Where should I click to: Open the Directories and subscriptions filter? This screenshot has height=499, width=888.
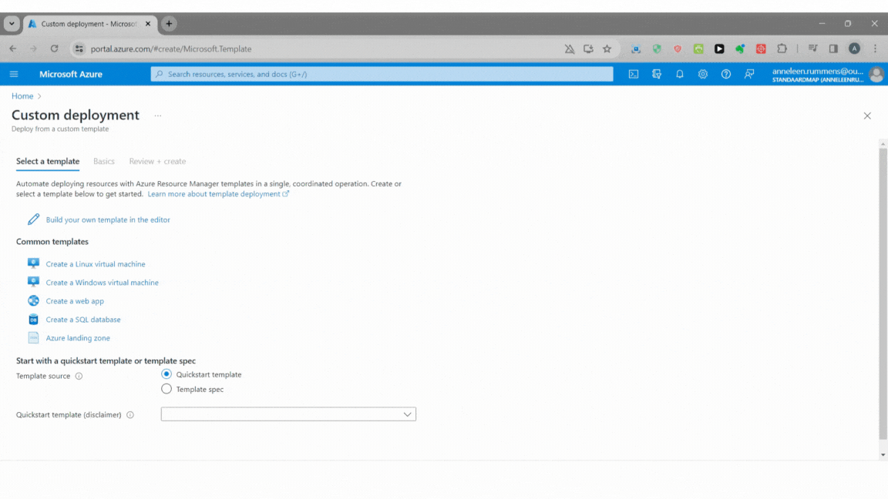[x=657, y=74]
